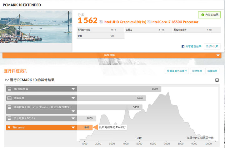Image resolution: width=225 pixels, height=148 pixels.
Task: Click the green valid result checkmark icon
Action: (x=203, y=15)
